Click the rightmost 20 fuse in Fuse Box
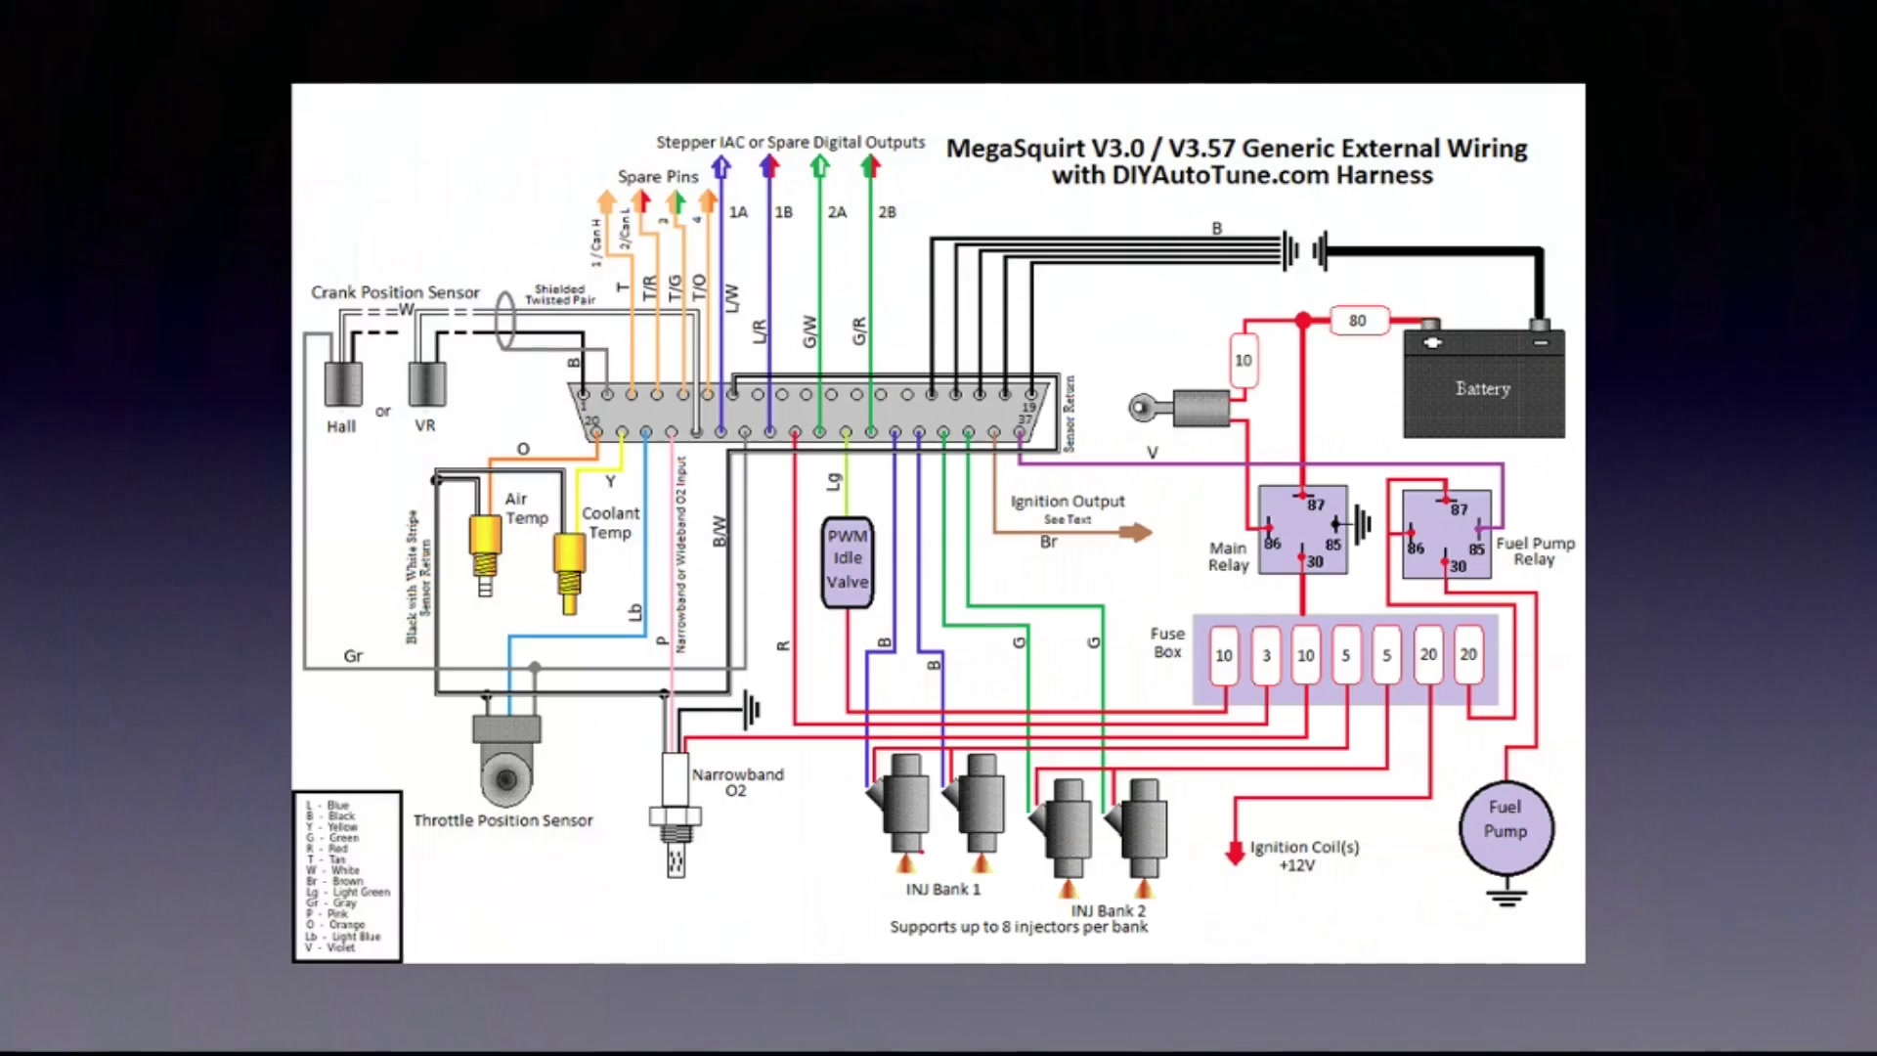Image resolution: width=1877 pixels, height=1056 pixels. [x=1468, y=655]
